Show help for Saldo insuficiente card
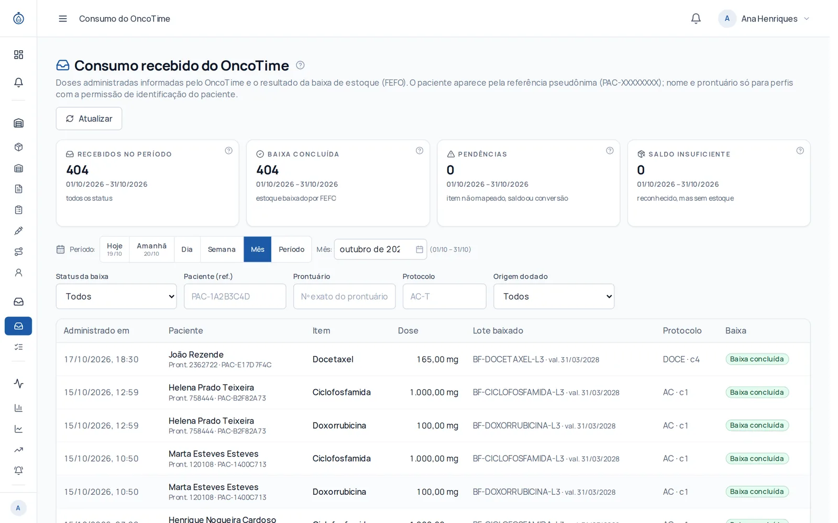838x523 pixels. pyautogui.click(x=800, y=151)
